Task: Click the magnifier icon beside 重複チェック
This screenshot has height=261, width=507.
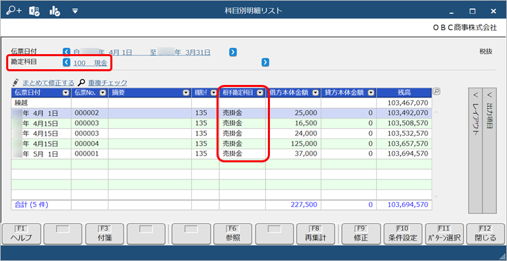Action: coord(82,82)
